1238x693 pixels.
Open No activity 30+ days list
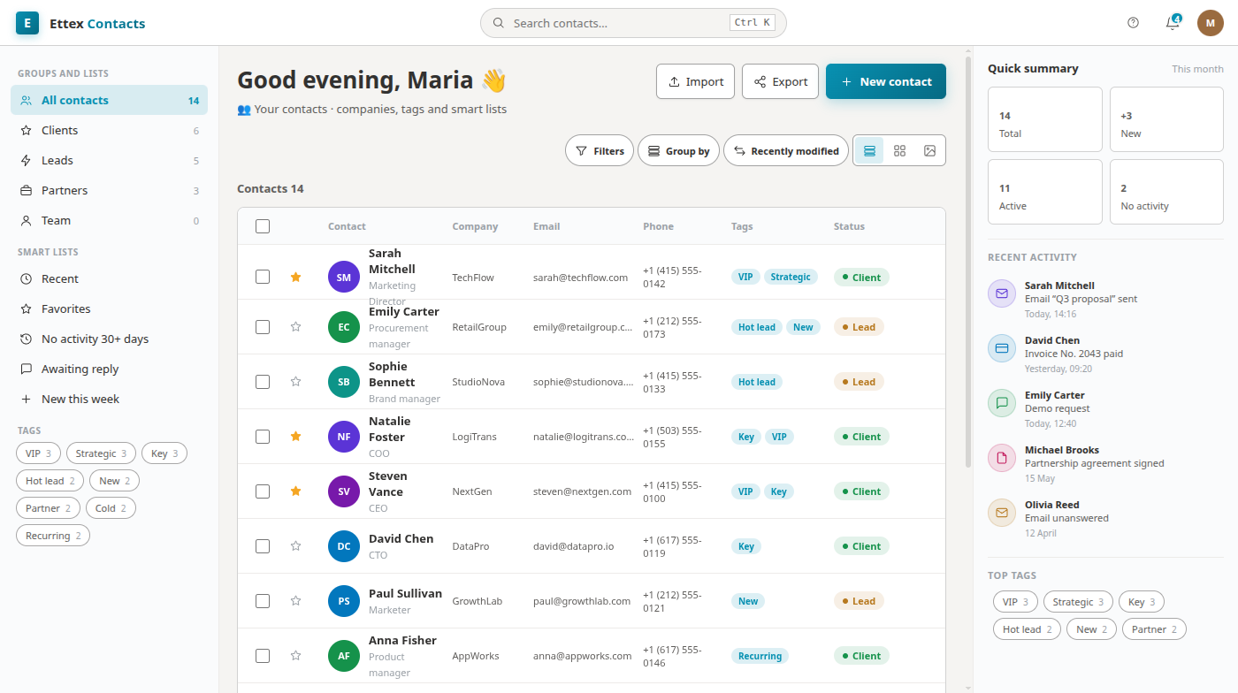[109, 339]
